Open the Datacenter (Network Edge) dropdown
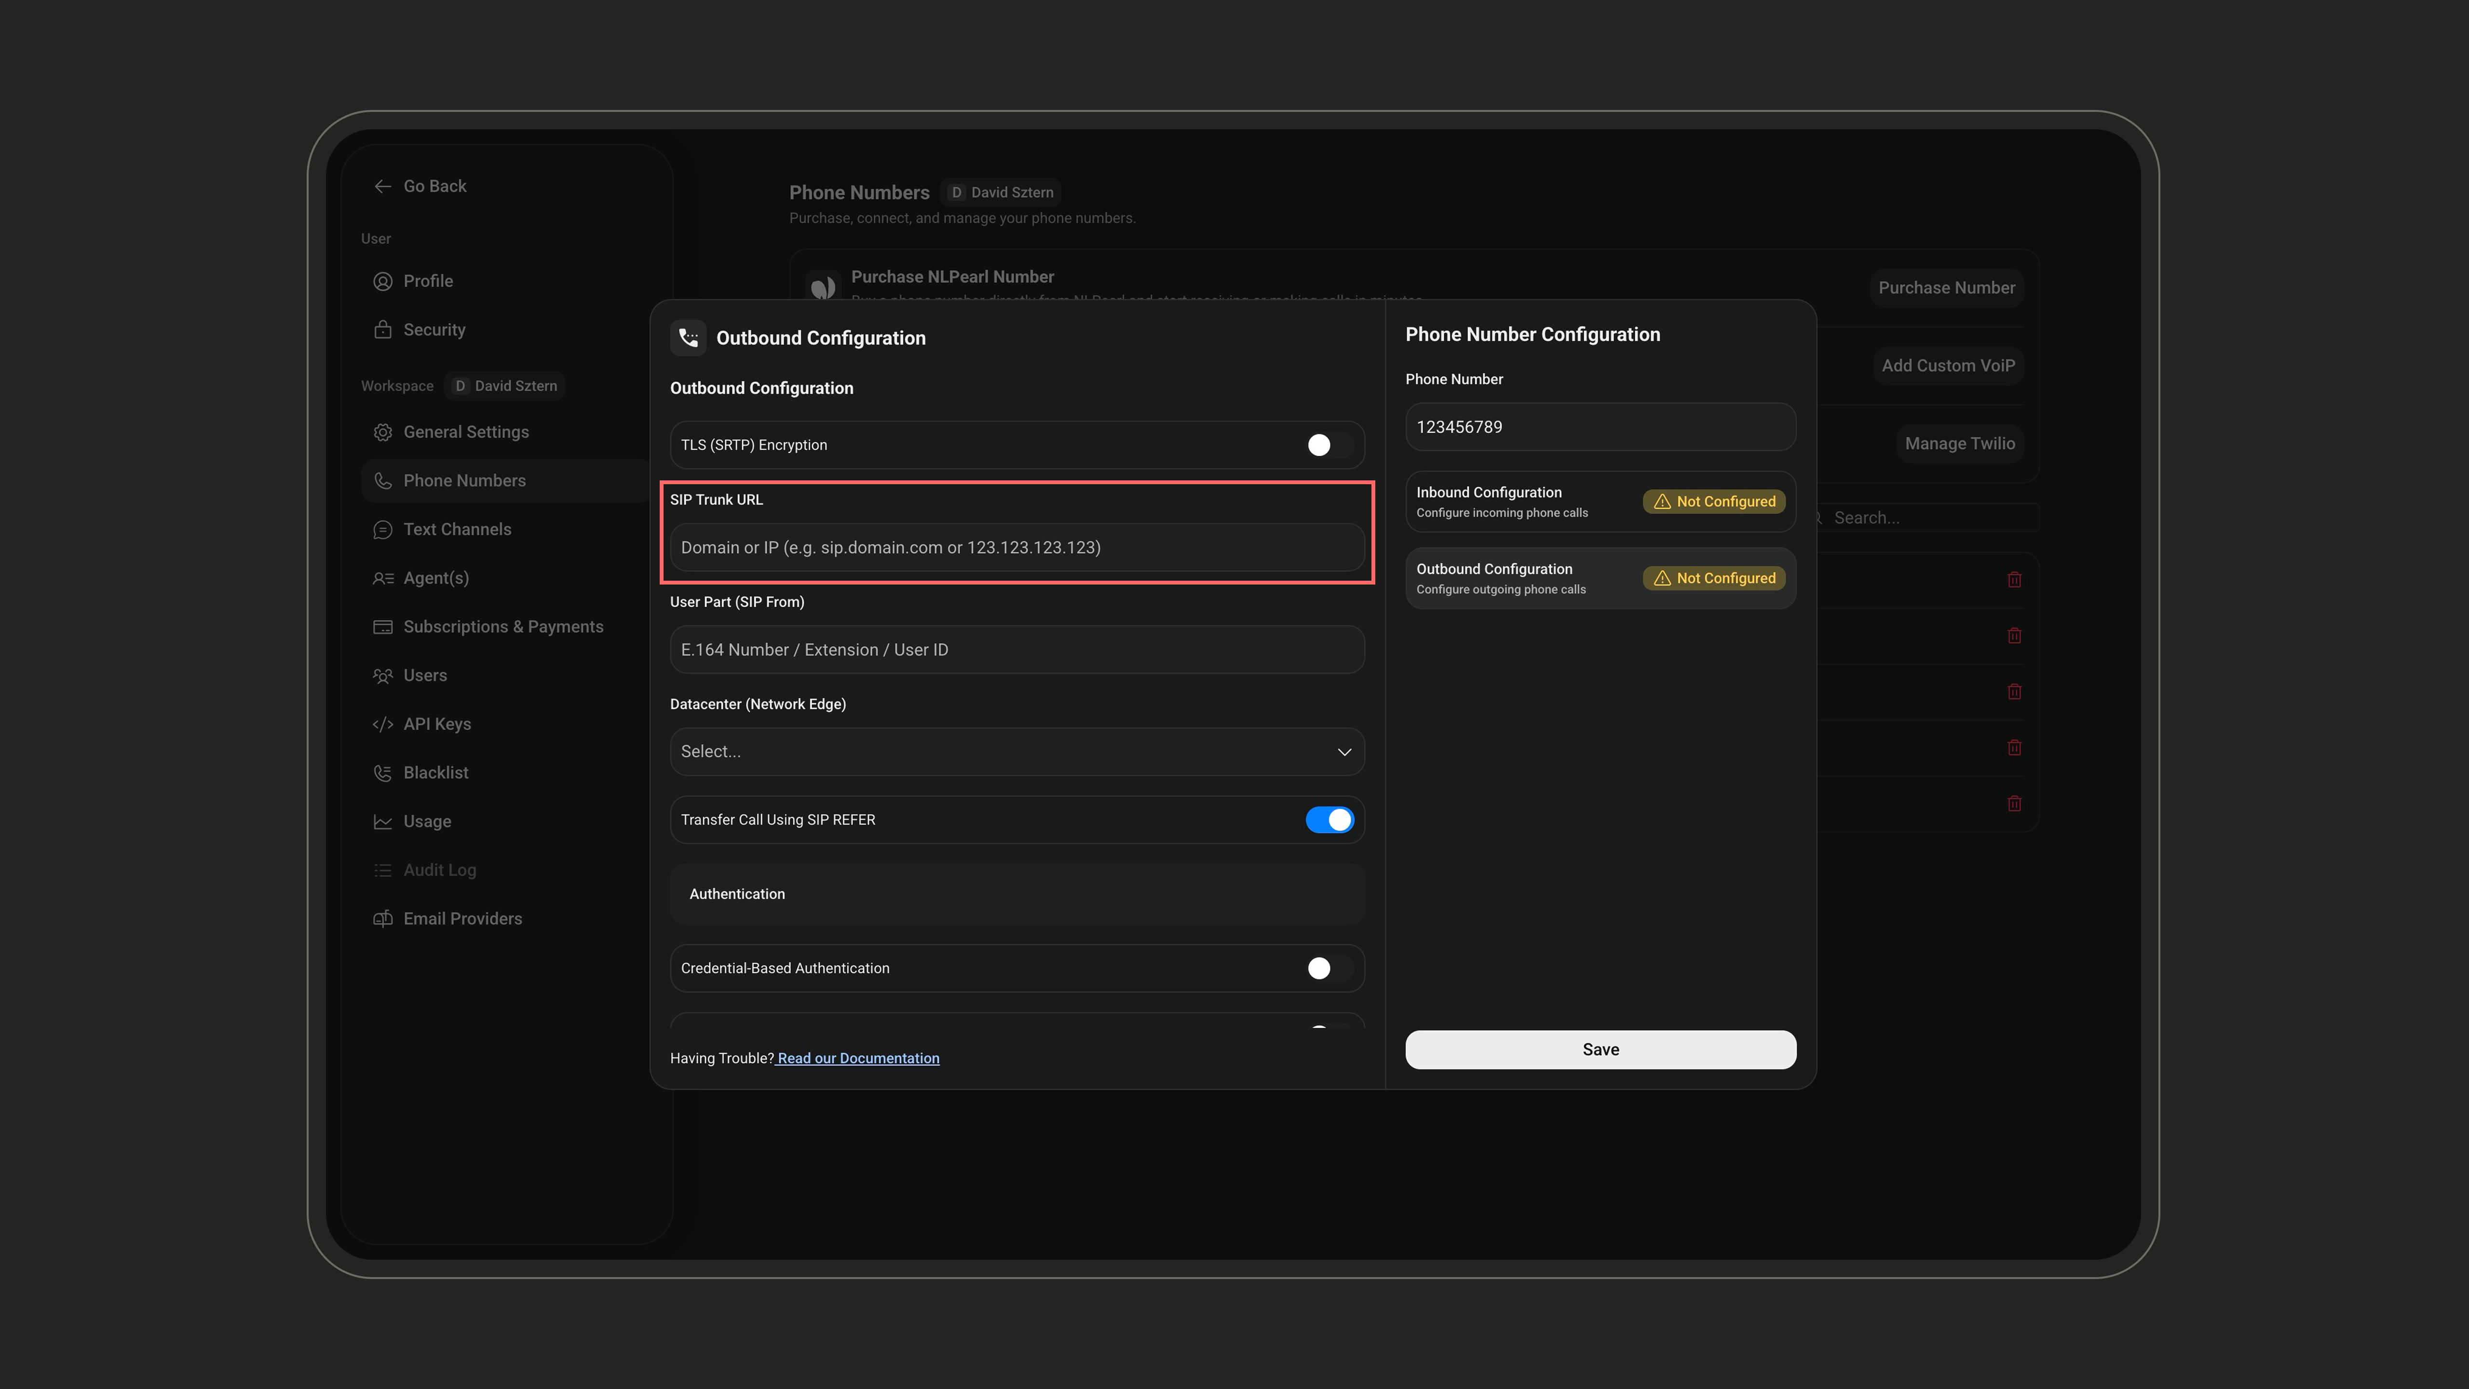2469x1389 pixels. point(1017,751)
